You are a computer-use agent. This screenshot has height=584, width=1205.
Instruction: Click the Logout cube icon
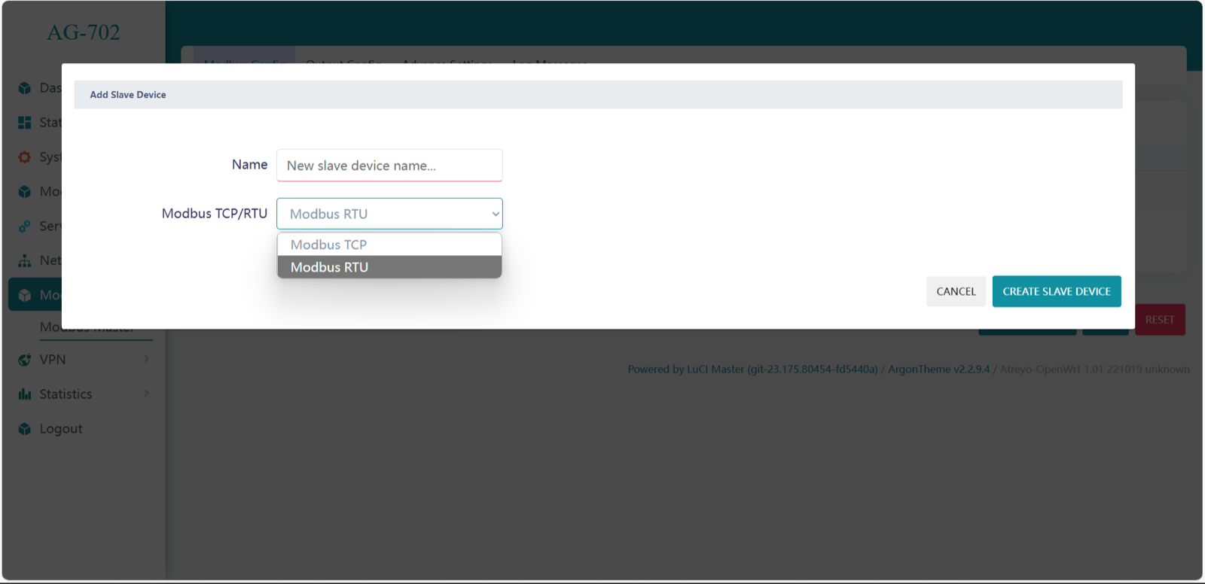coord(25,429)
